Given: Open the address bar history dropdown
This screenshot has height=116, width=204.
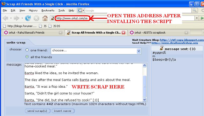Looking at the screenshot, I should pyautogui.click(x=197, y=18).
